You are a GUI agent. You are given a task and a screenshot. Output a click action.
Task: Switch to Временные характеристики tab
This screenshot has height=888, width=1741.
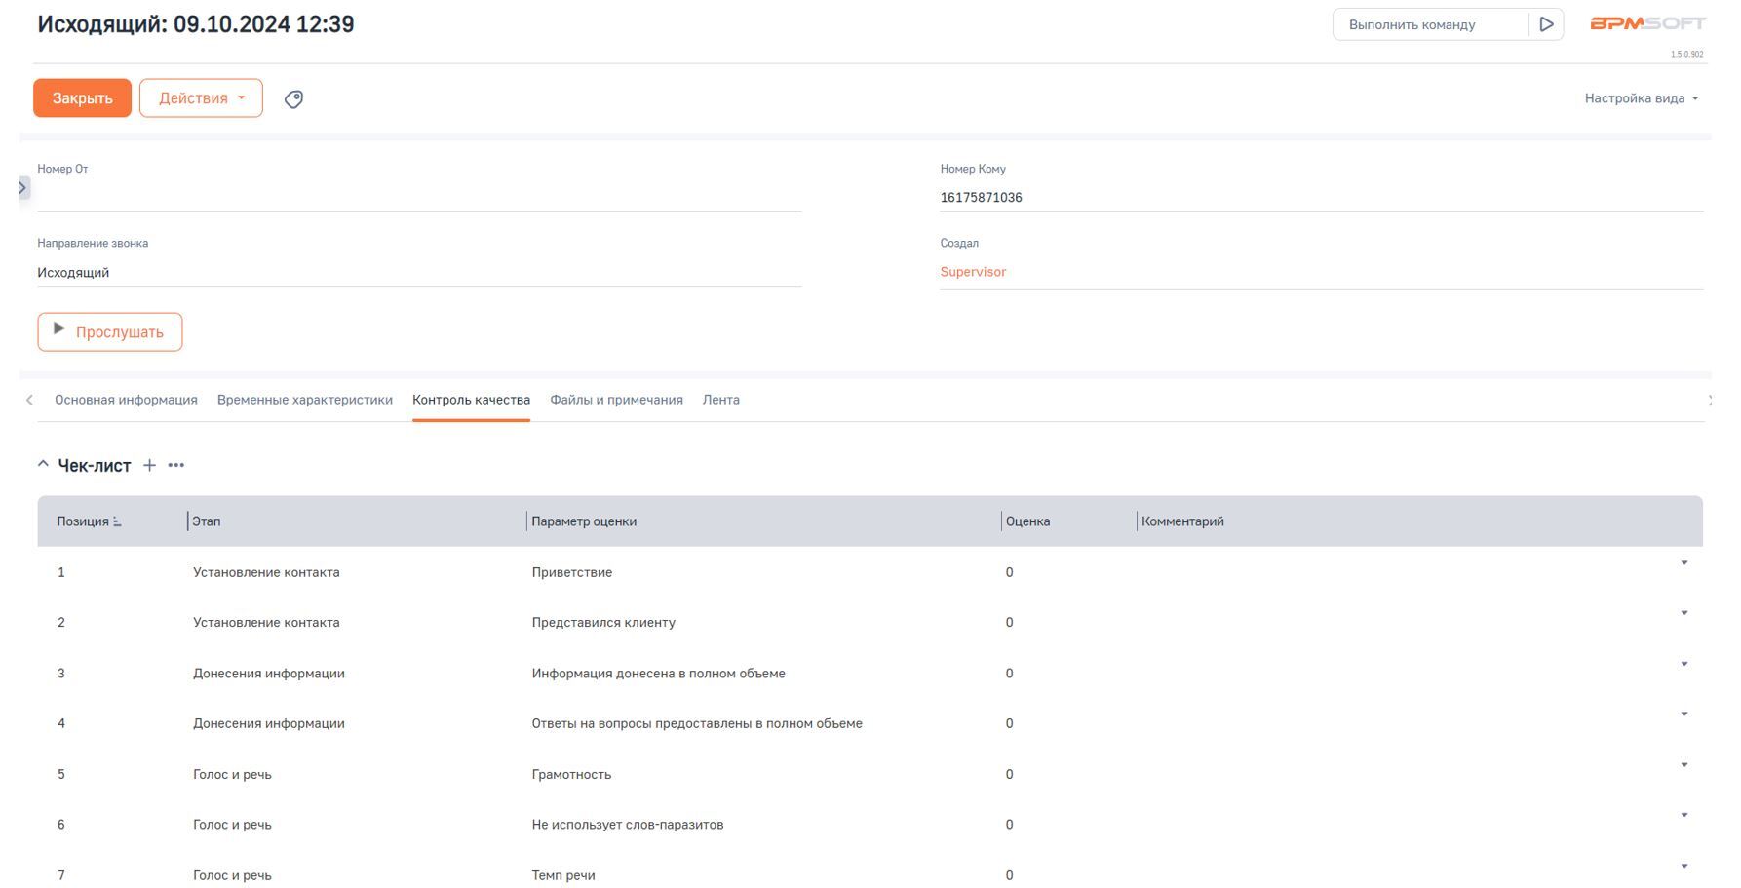[x=304, y=400]
